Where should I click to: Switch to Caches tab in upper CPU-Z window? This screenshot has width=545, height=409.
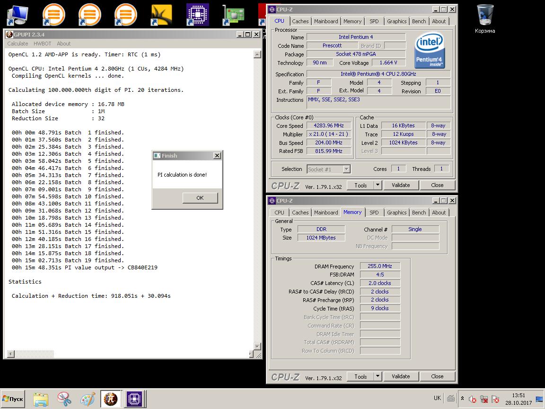(300, 21)
